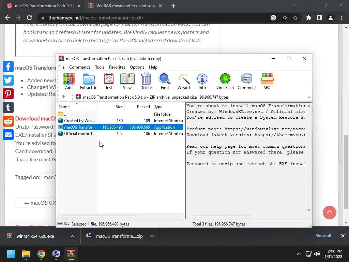Share page via Tumblr sidebar icon
Viewport: 349px width, 262px height.
[x=8, y=107]
